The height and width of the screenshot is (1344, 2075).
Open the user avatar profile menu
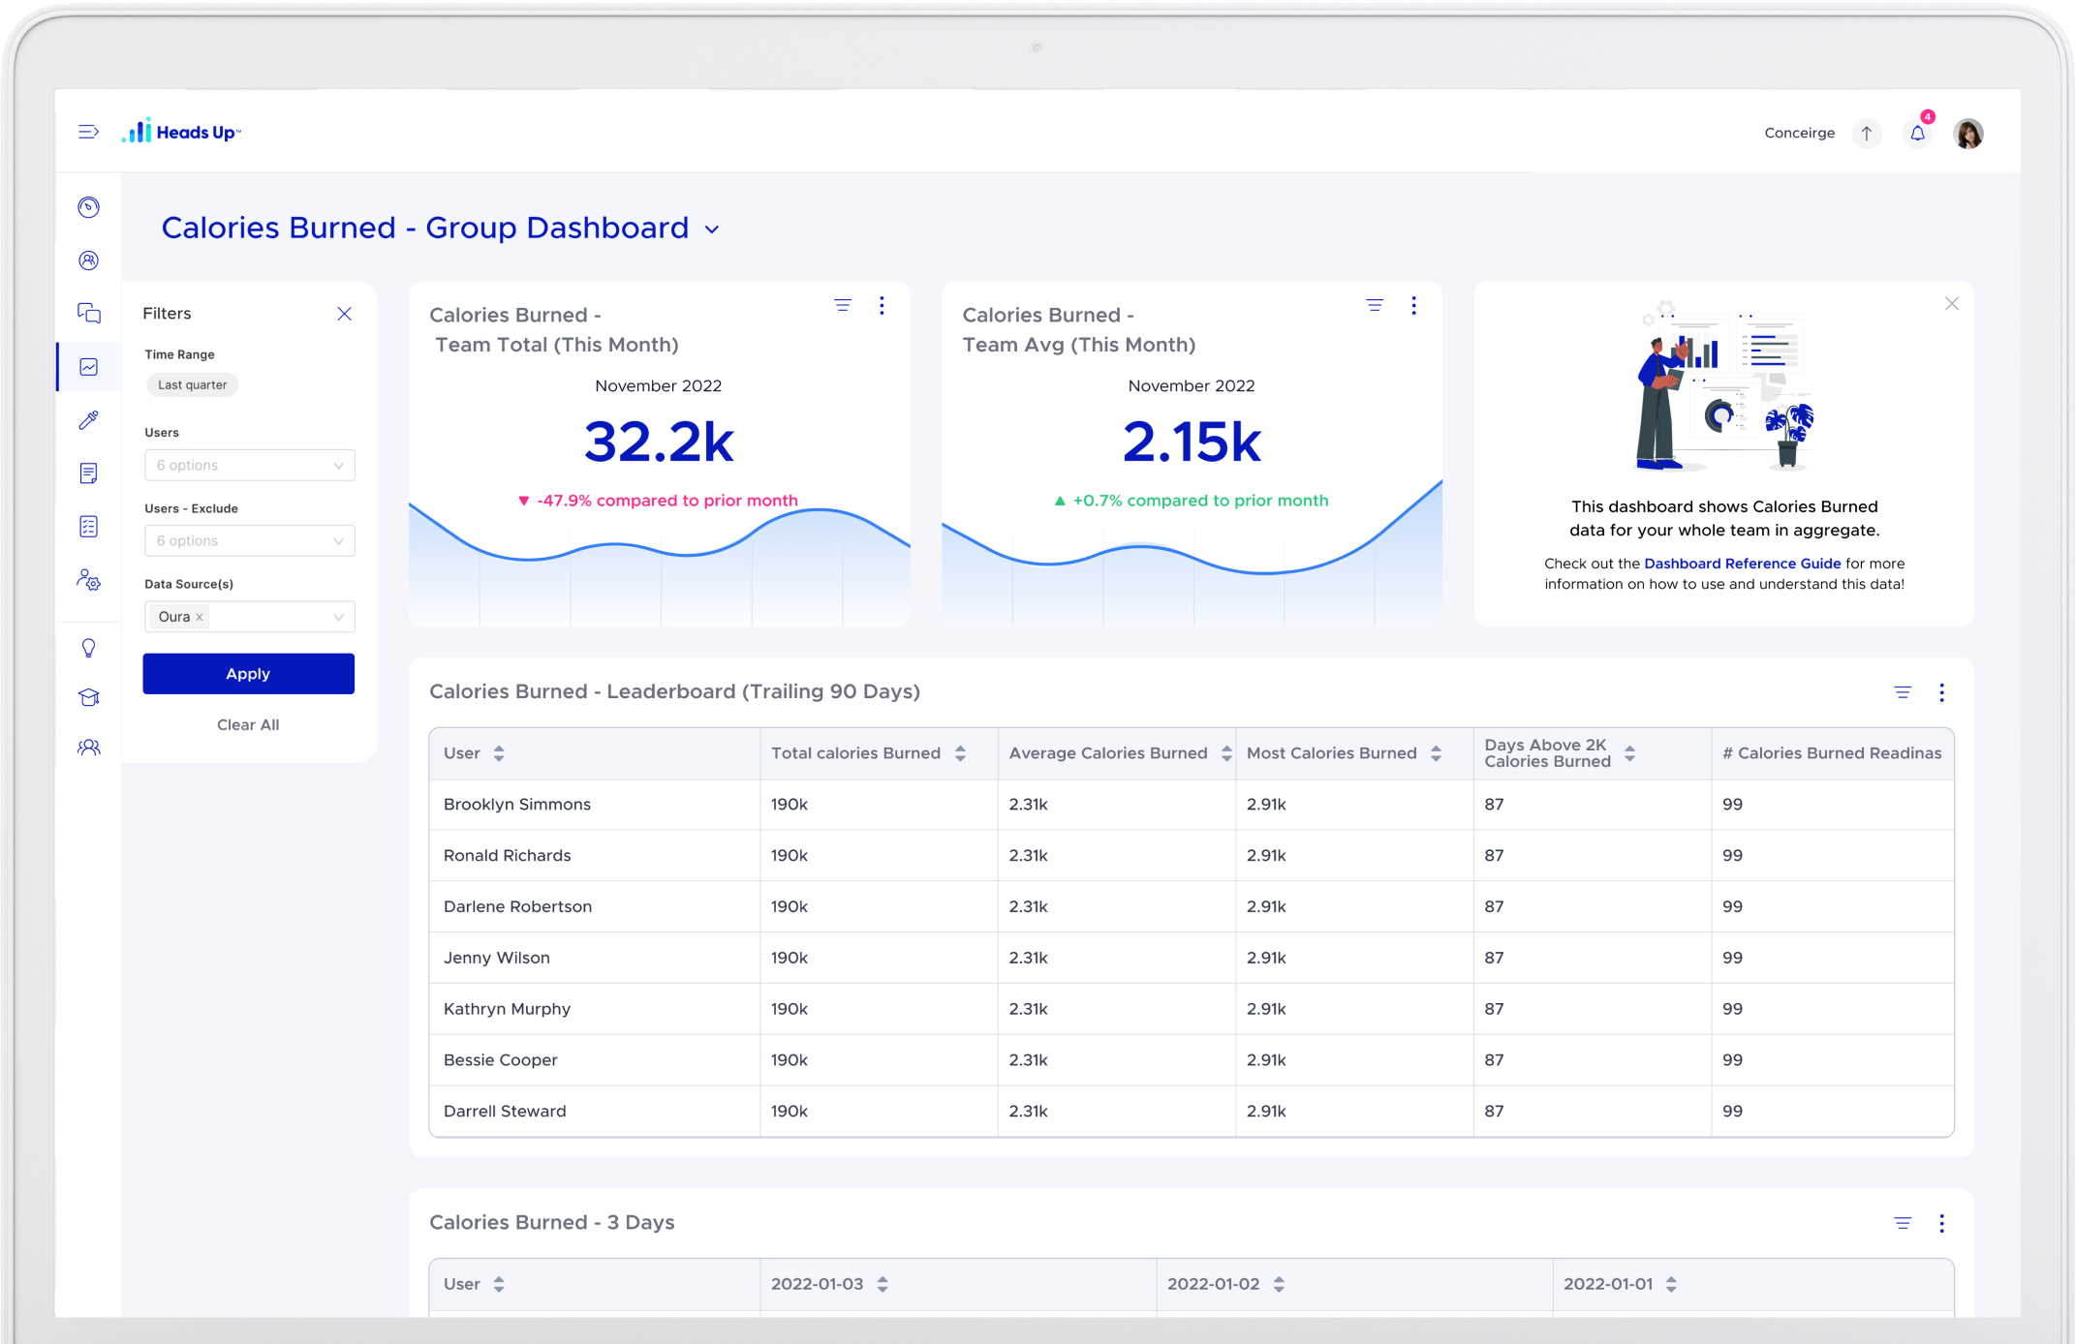(1968, 133)
